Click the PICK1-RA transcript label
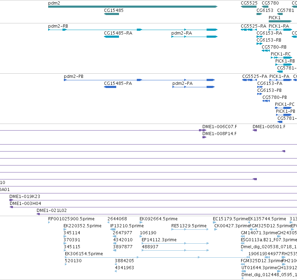Image resolution: width=297 pixels, height=280 pixels. [x=279, y=26]
